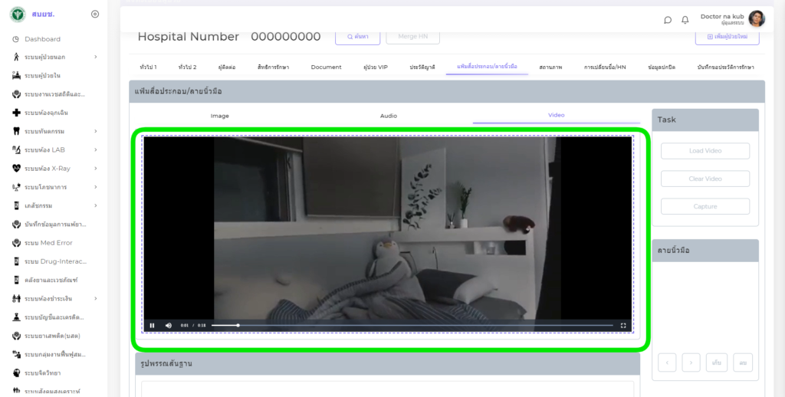Expand the ระบบผู้ป่วยนอก sidebar menu
The height and width of the screenshot is (397, 785).
[x=95, y=57]
